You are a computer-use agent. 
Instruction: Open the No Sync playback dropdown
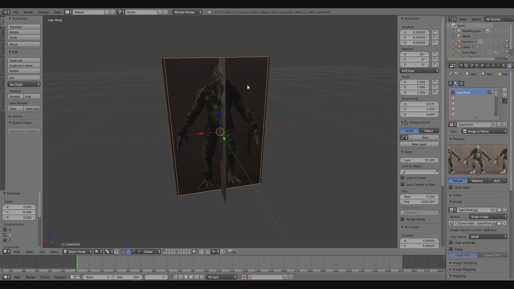[x=222, y=277]
